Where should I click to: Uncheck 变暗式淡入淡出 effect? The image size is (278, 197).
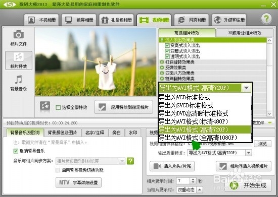point(167,51)
